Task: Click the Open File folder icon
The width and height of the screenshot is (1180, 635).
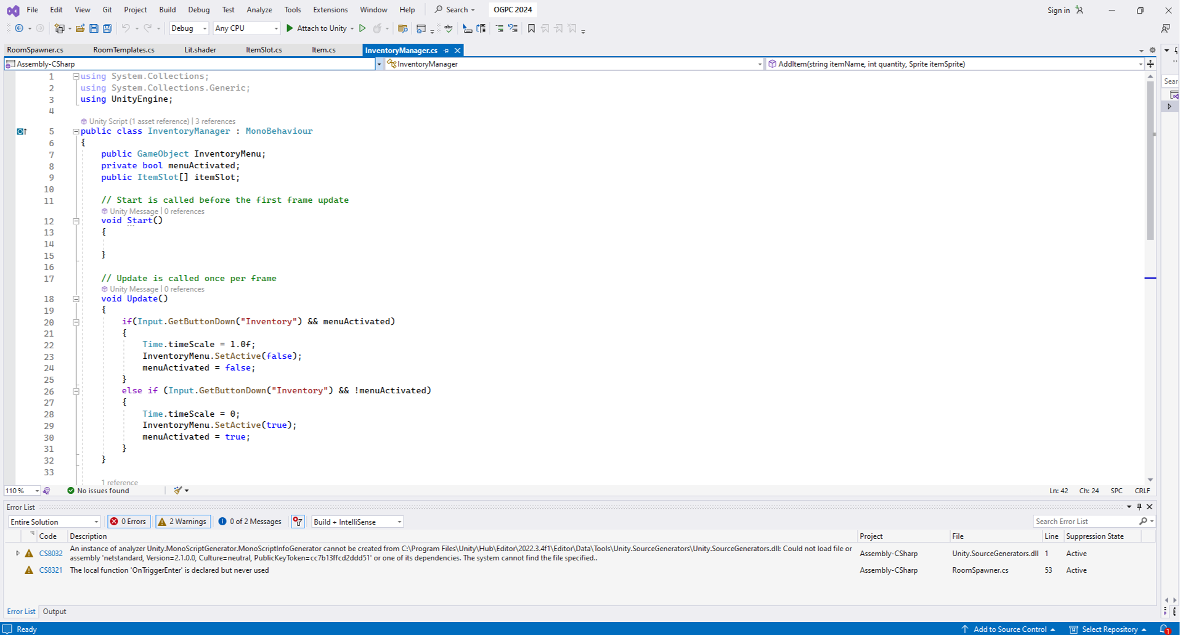Action: coord(80,28)
